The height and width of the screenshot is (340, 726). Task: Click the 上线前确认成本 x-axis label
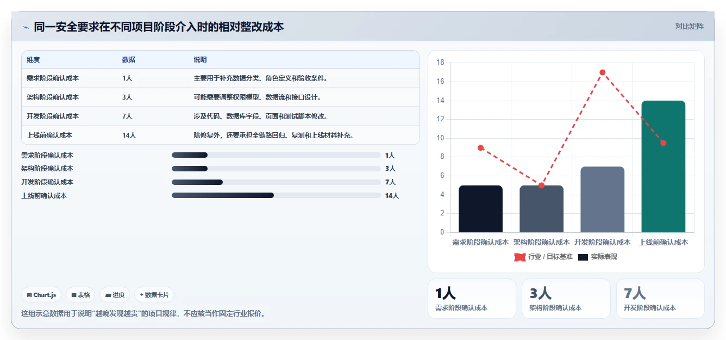coord(663,242)
